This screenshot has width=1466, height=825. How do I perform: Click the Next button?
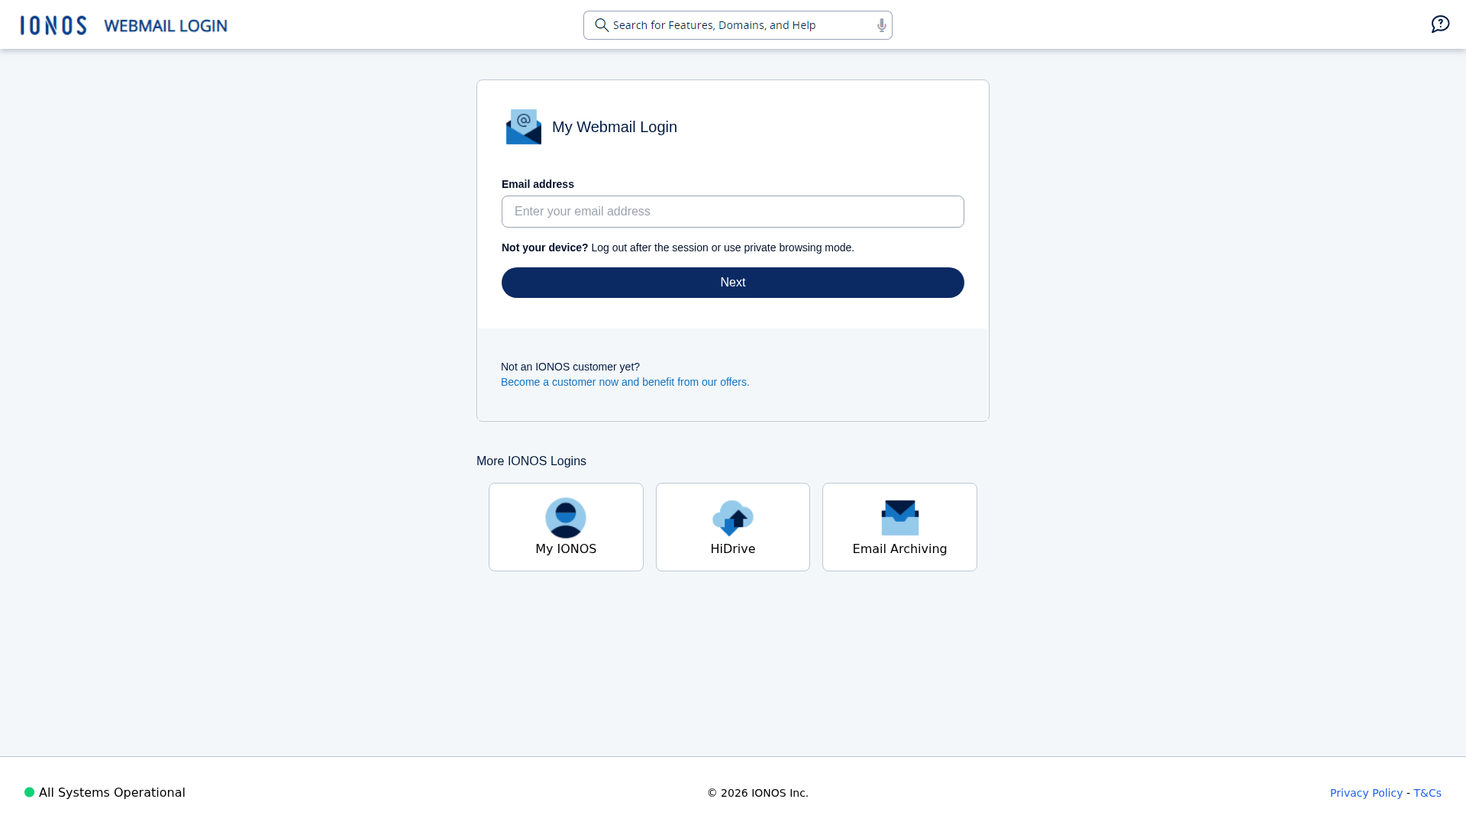pyautogui.click(x=733, y=283)
